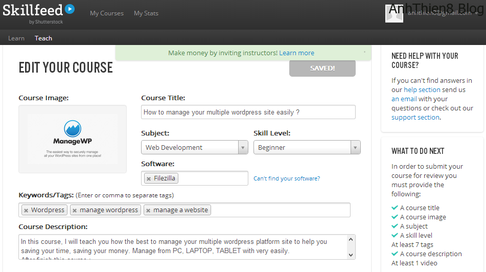Expand the Skill Level dropdown

click(x=307, y=147)
